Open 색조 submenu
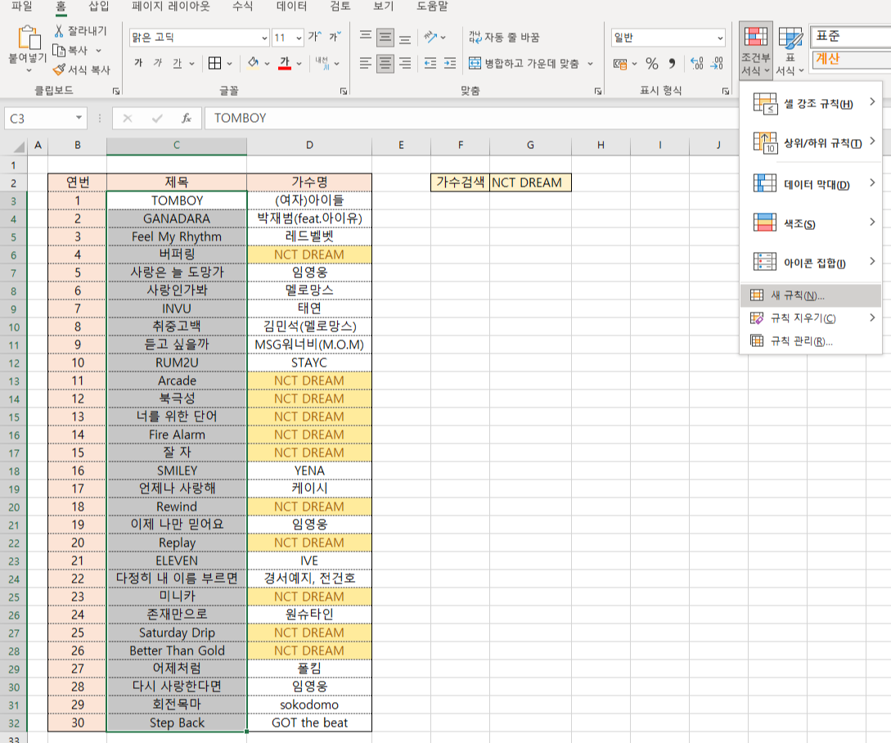Screen dimensions: 891x743 (812, 223)
